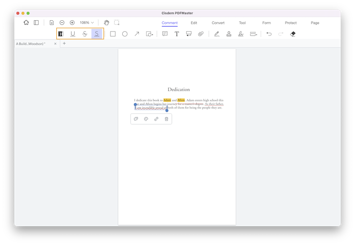This screenshot has height=245, width=355.
Task: Close the A Build..Woodson document tab
Action: coord(55,44)
